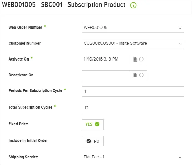192x165 pixels.
Task: Expand the Customer Number dropdown
Action: 133,44
